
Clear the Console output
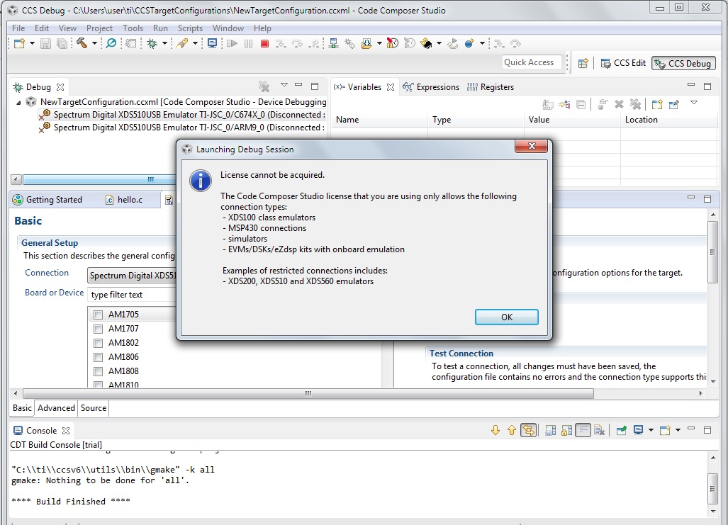(x=598, y=429)
